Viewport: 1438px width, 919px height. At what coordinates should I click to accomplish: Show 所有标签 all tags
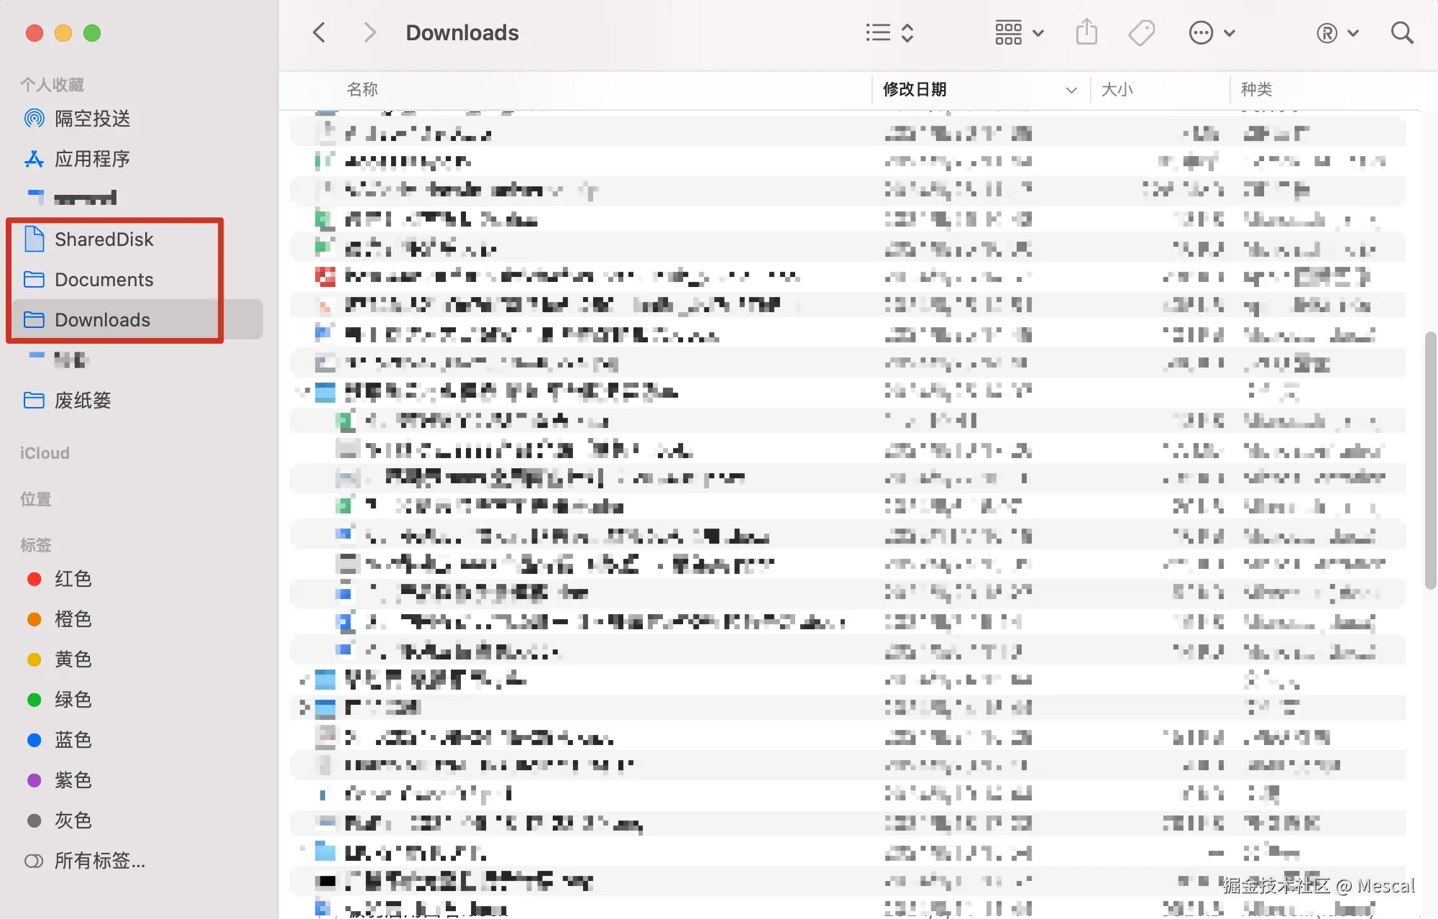click(99, 861)
